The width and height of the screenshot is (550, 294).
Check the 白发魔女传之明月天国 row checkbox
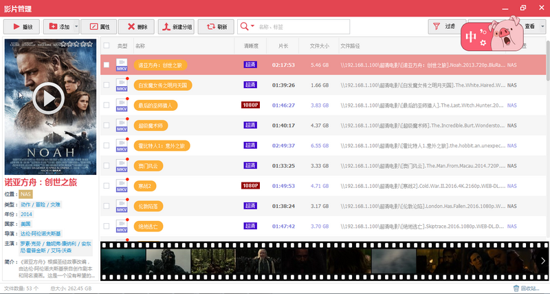pyautogui.click(x=107, y=85)
